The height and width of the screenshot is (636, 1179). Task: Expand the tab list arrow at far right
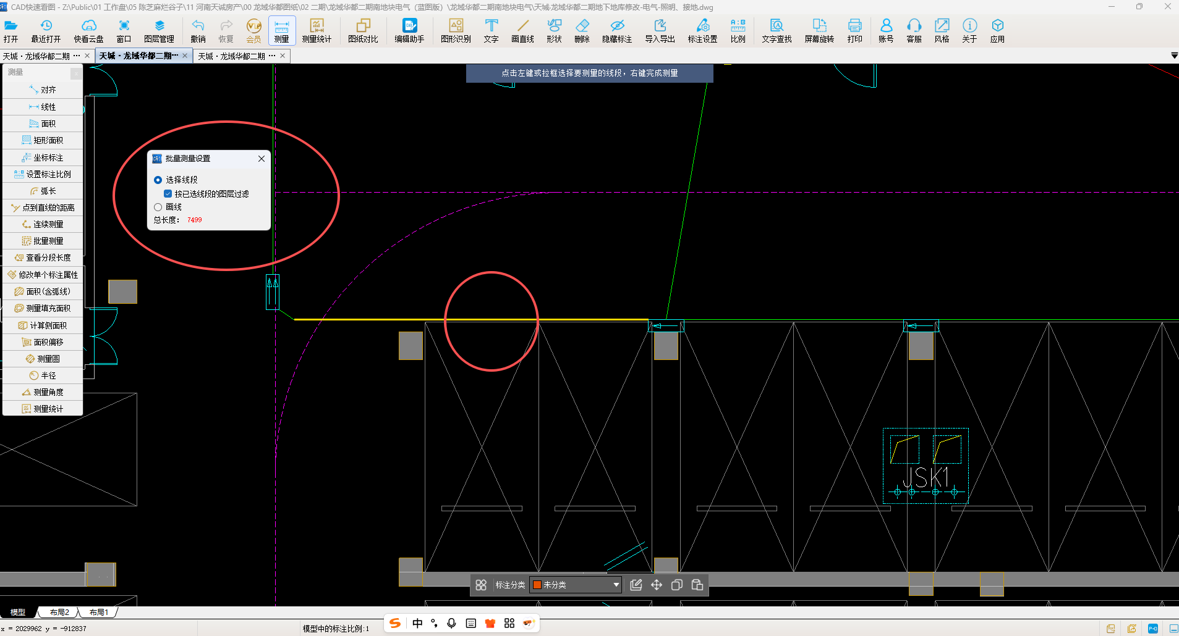pyautogui.click(x=1173, y=56)
